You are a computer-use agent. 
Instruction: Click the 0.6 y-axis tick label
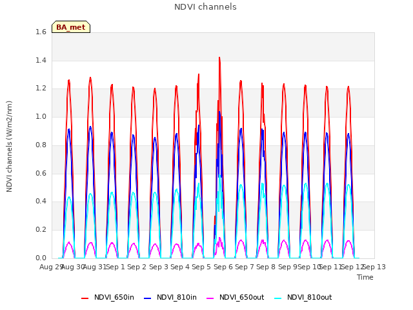pyautogui.click(x=41, y=173)
